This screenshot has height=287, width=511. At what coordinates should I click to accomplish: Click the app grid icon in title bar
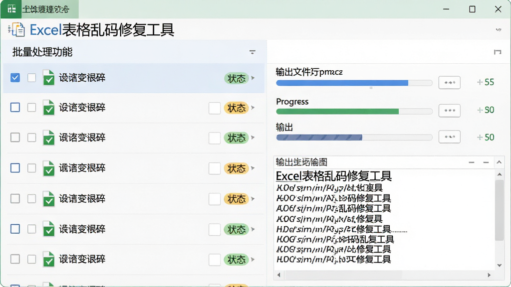(x=12, y=9)
